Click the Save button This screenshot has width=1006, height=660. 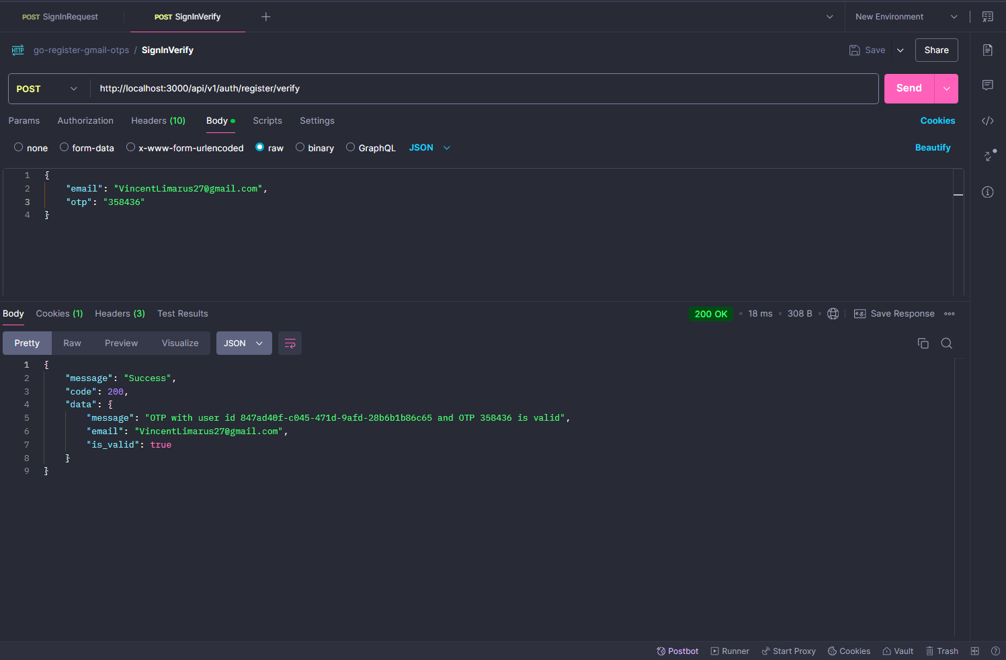pos(868,50)
